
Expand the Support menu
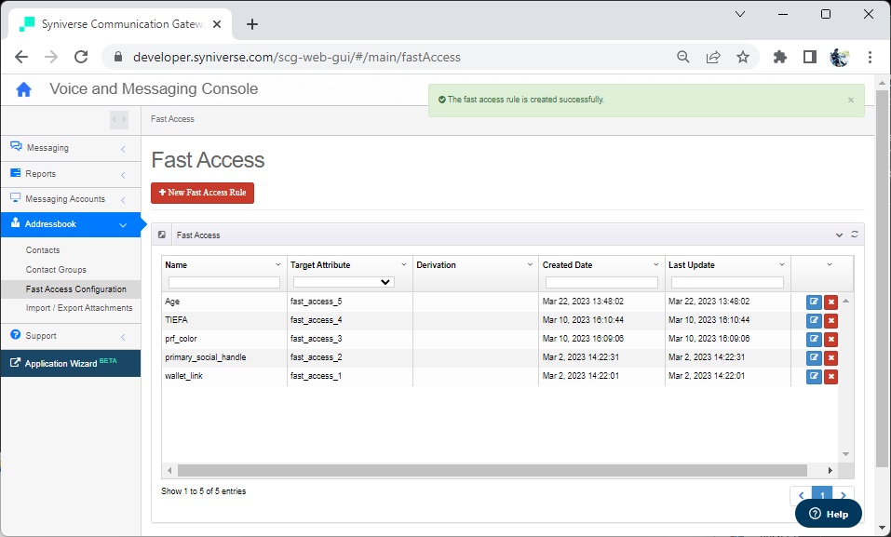point(71,336)
